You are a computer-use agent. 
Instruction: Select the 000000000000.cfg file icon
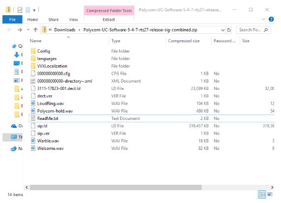pos(33,73)
